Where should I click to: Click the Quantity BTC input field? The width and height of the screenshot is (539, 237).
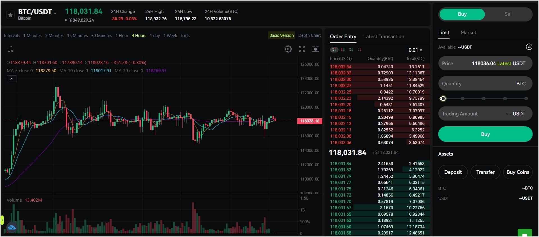[485, 84]
